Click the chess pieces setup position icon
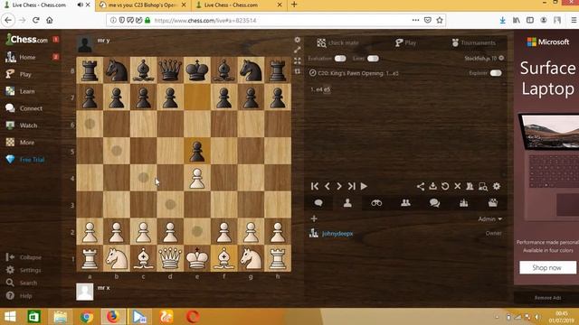579x325 pixels. tap(470, 187)
